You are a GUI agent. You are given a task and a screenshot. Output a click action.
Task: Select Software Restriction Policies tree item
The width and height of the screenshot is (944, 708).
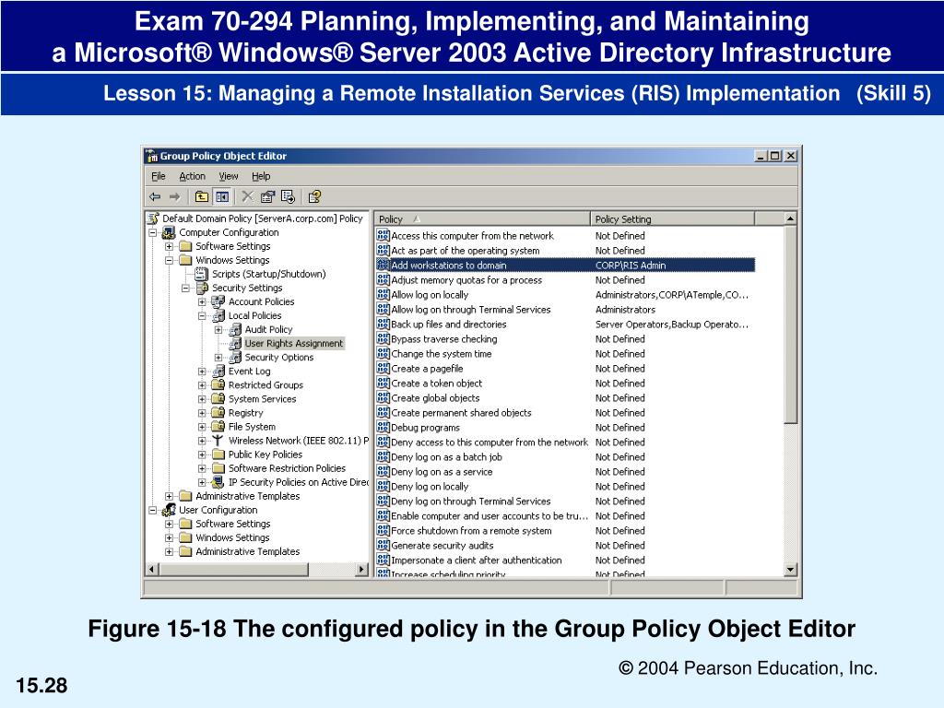pos(287,468)
